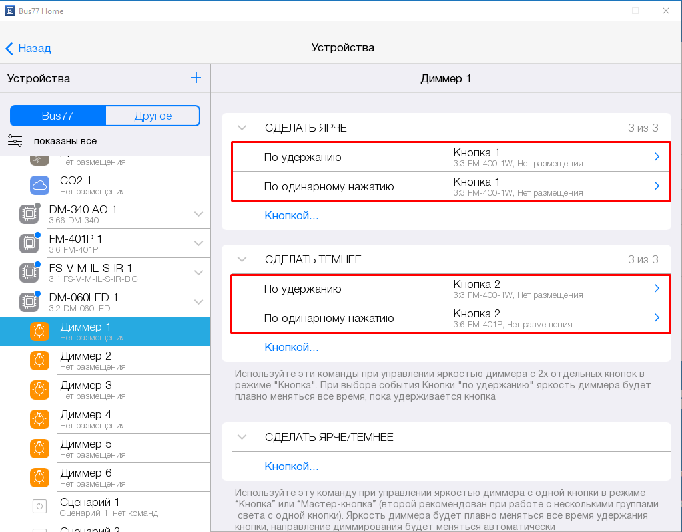The width and height of the screenshot is (682, 532).
Task: Click the Диммер 5 bulb icon
Action: click(x=40, y=448)
